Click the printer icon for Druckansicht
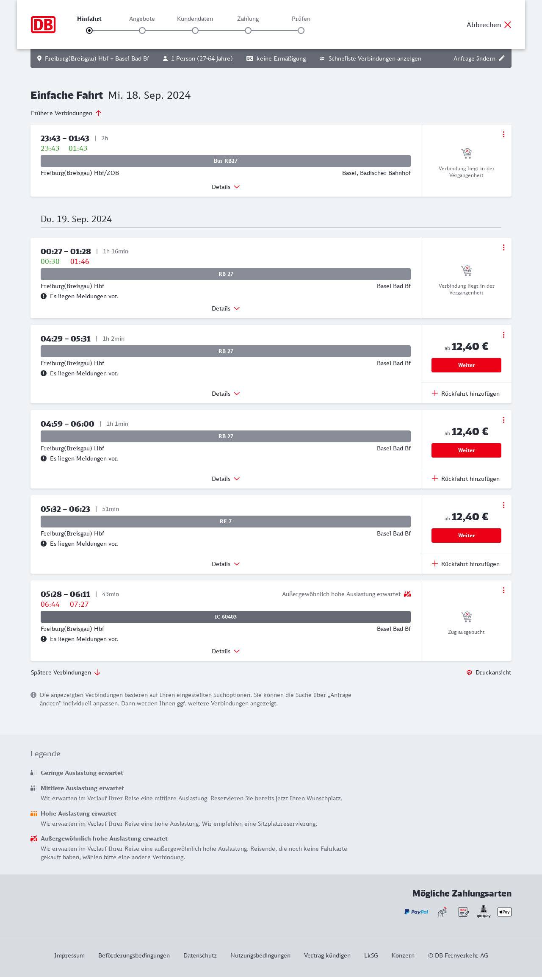This screenshot has height=977, width=542. (469, 672)
